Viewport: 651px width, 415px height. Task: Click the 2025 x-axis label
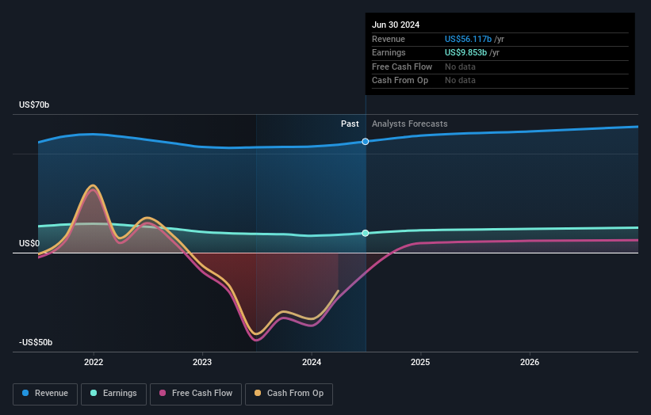[x=420, y=363]
